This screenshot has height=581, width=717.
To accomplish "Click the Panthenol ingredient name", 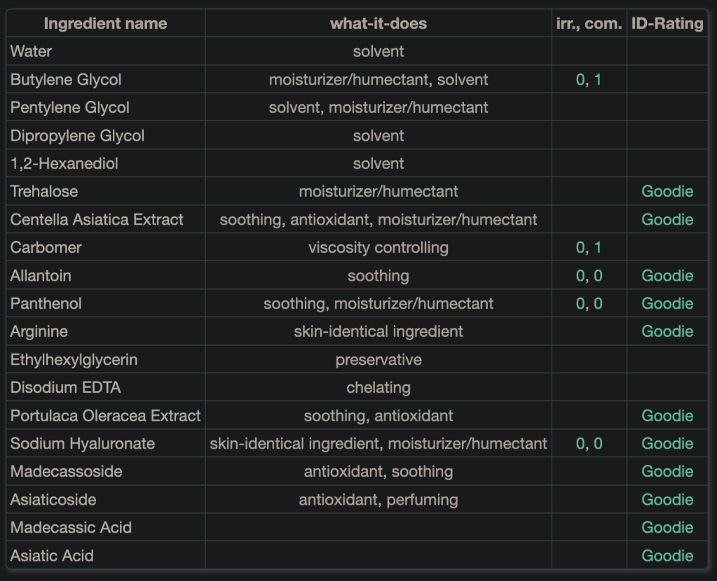I will 46,304.
